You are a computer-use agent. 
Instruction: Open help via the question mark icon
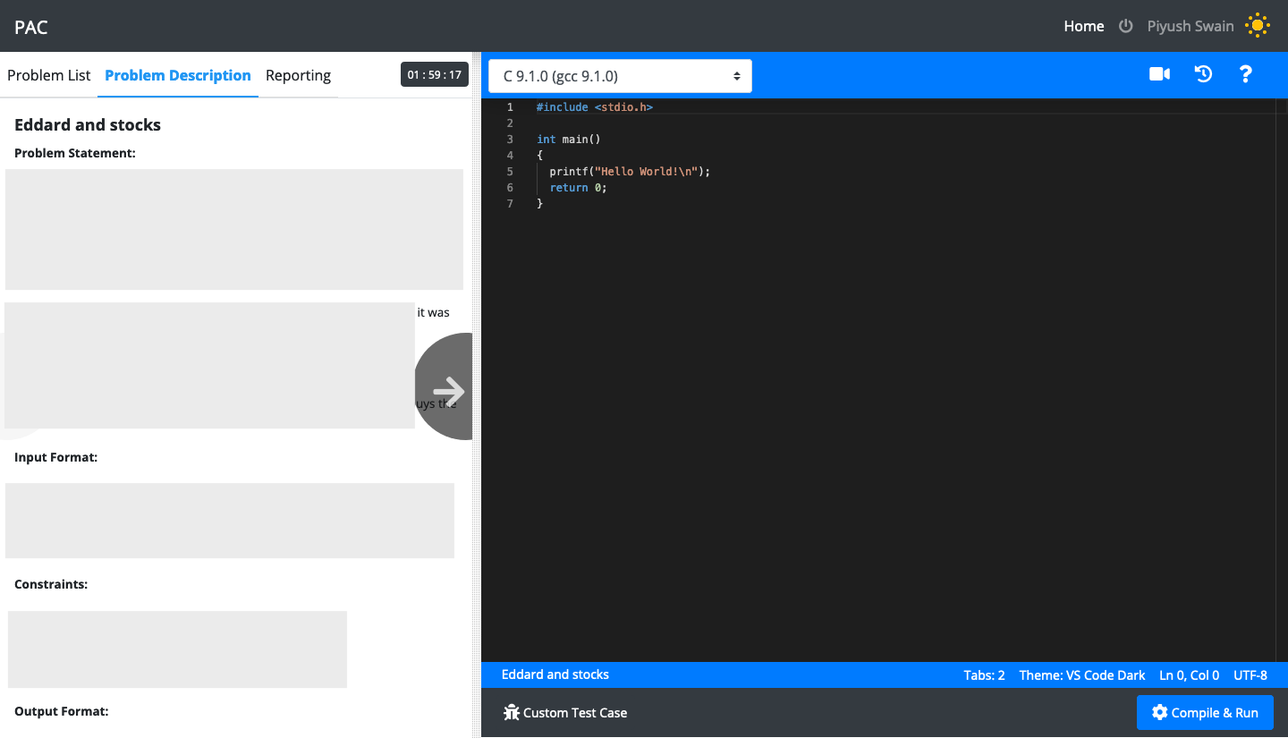[x=1246, y=74]
